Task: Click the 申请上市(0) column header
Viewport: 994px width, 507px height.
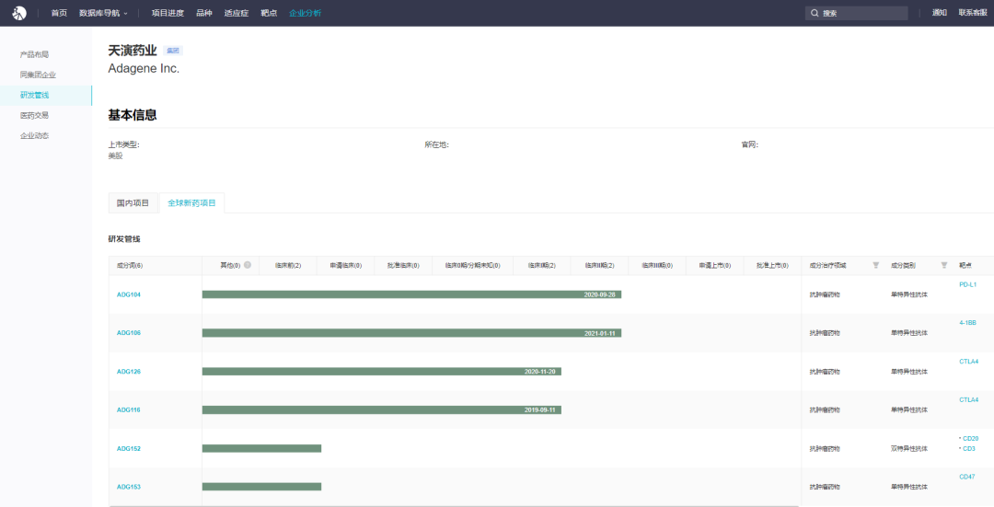Action: click(715, 266)
